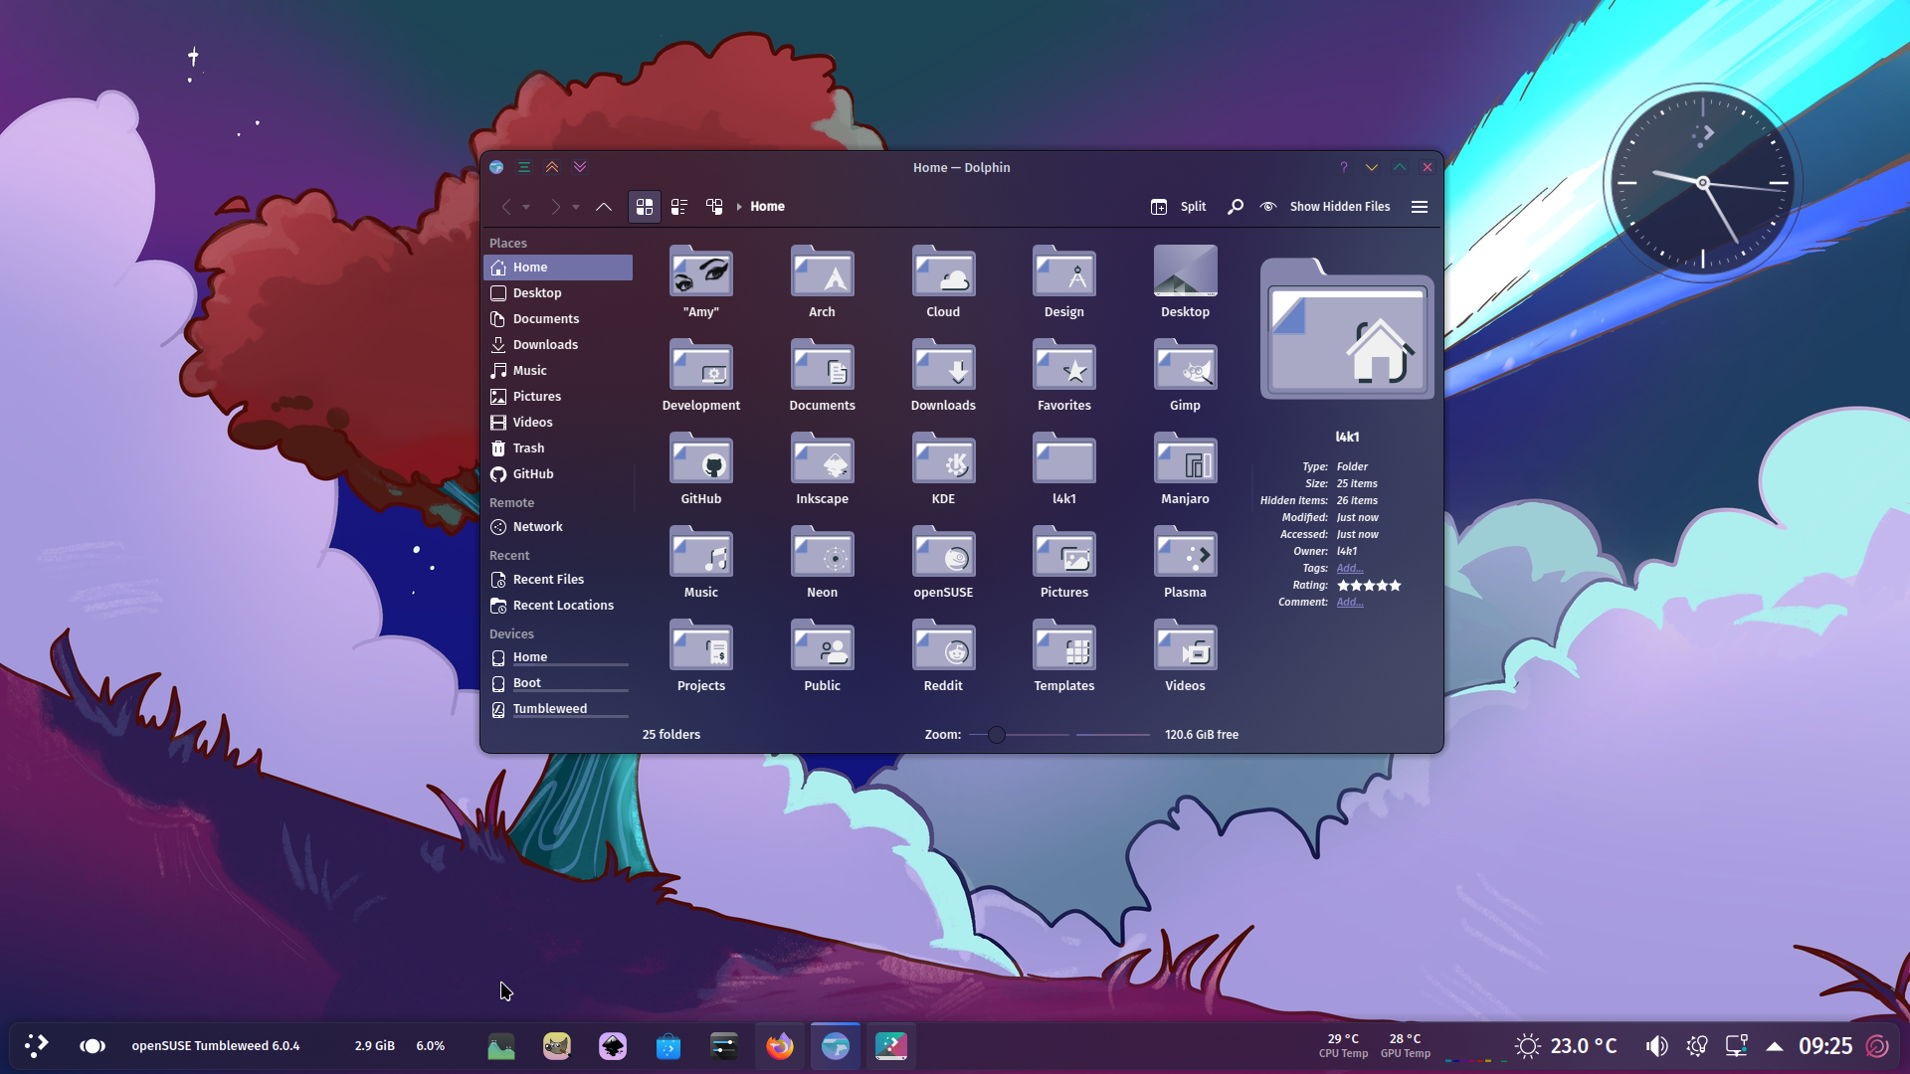Viewport: 1910px width, 1074px height.
Task: Open the l4k1 folder
Action: [1064, 469]
